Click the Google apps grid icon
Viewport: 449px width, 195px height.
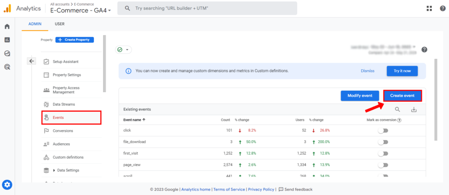coord(429,8)
